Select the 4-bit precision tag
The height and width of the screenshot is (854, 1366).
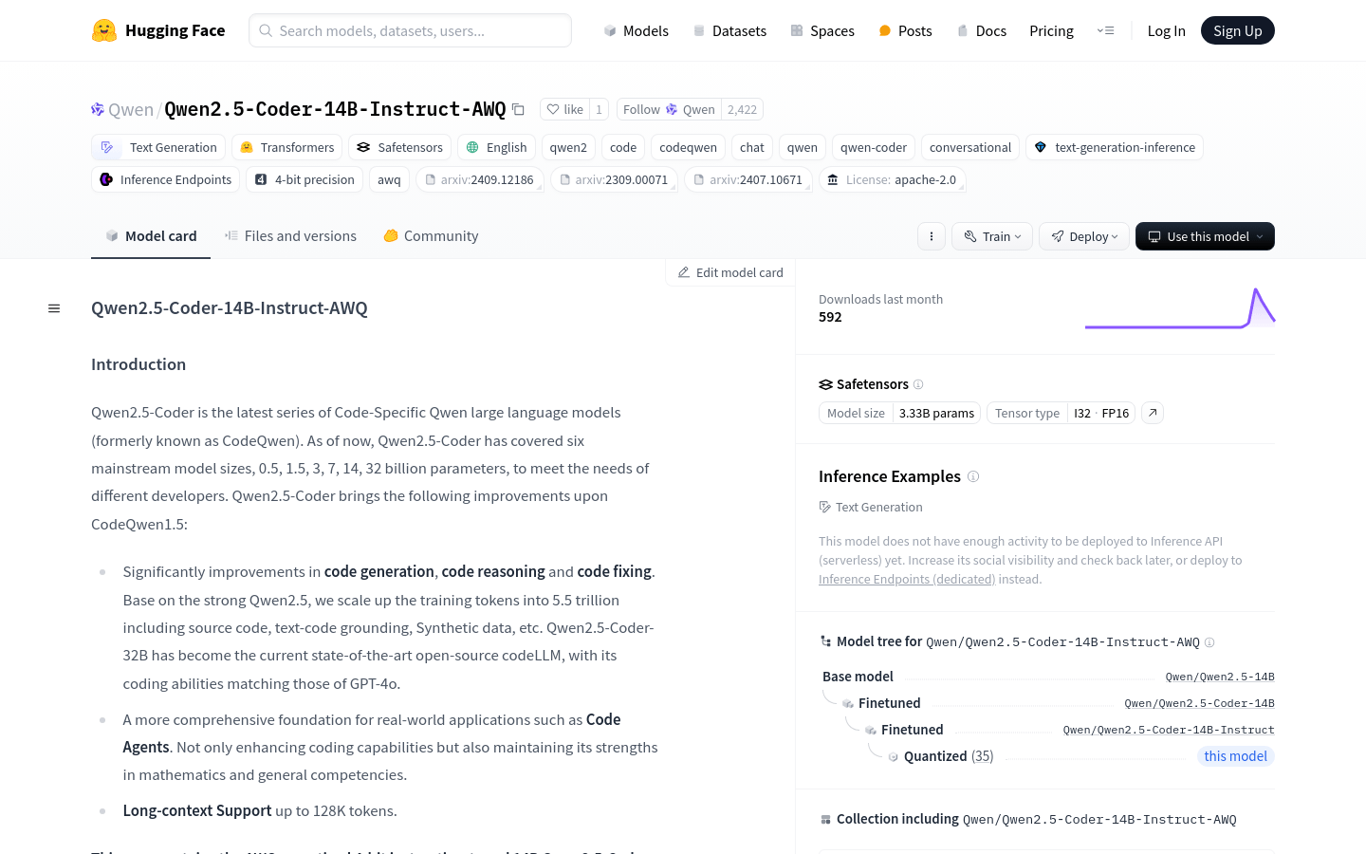click(304, 179)
